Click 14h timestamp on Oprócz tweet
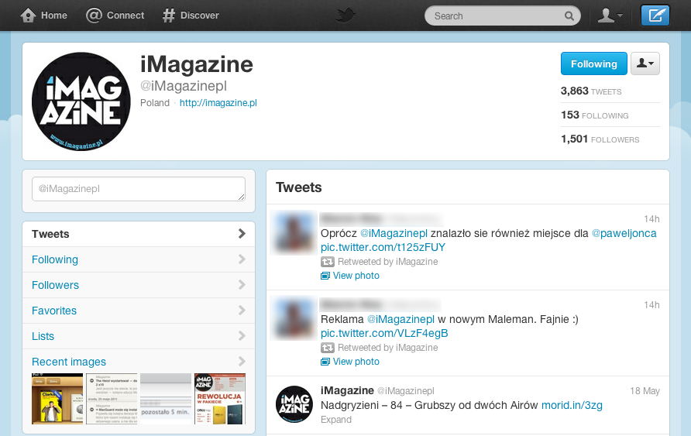This screenshot has height=436, width=691. [x=651, y=219]
